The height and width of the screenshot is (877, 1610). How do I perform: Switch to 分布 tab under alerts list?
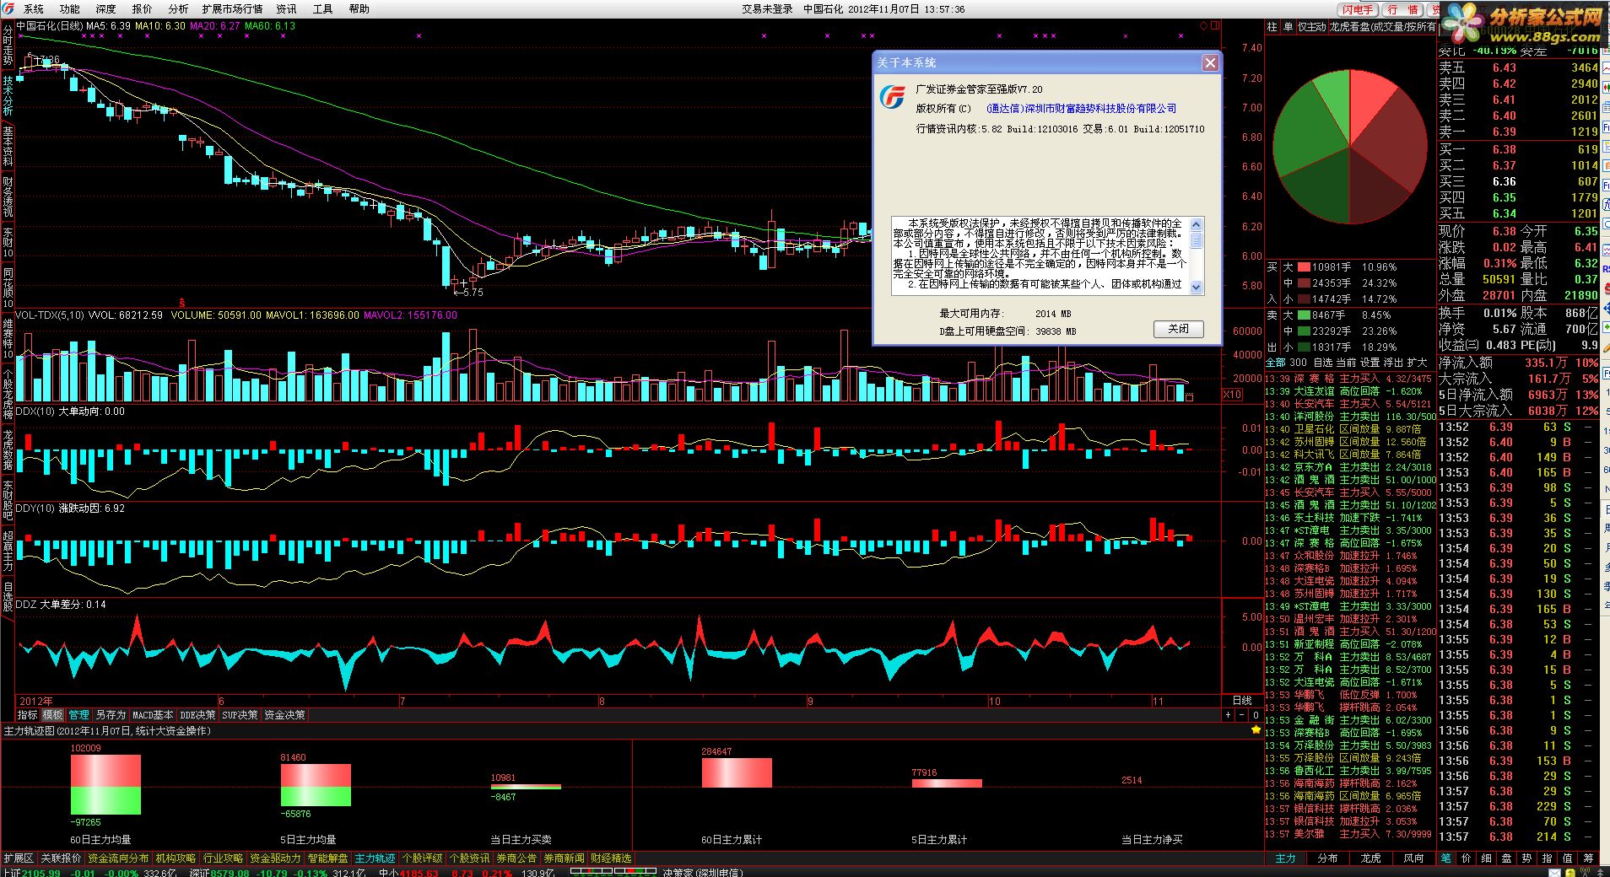point(1327,858)
